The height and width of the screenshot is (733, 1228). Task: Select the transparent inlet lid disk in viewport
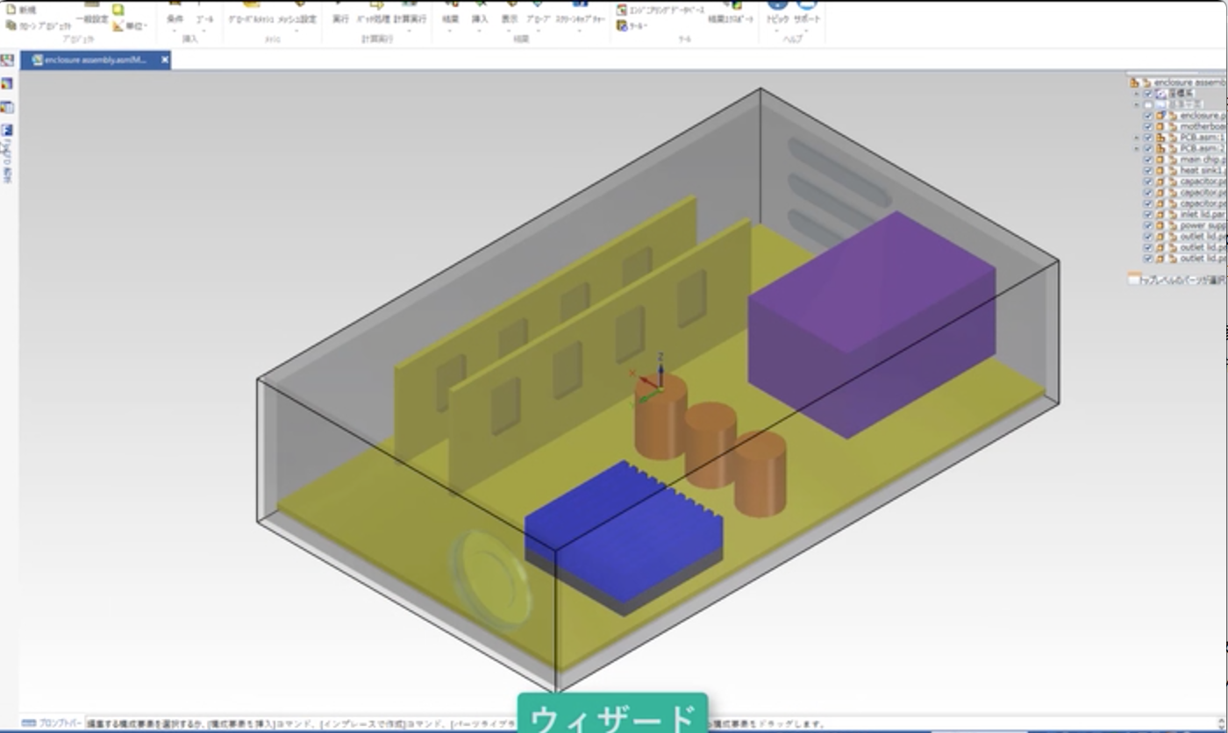[491, 580]
